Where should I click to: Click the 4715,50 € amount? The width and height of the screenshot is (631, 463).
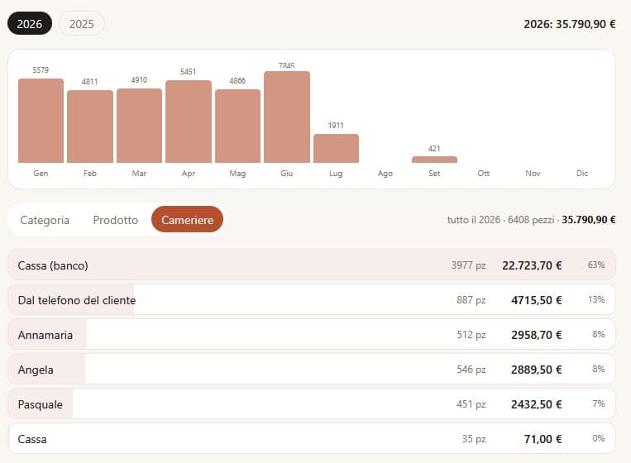(x=537, y=300)
